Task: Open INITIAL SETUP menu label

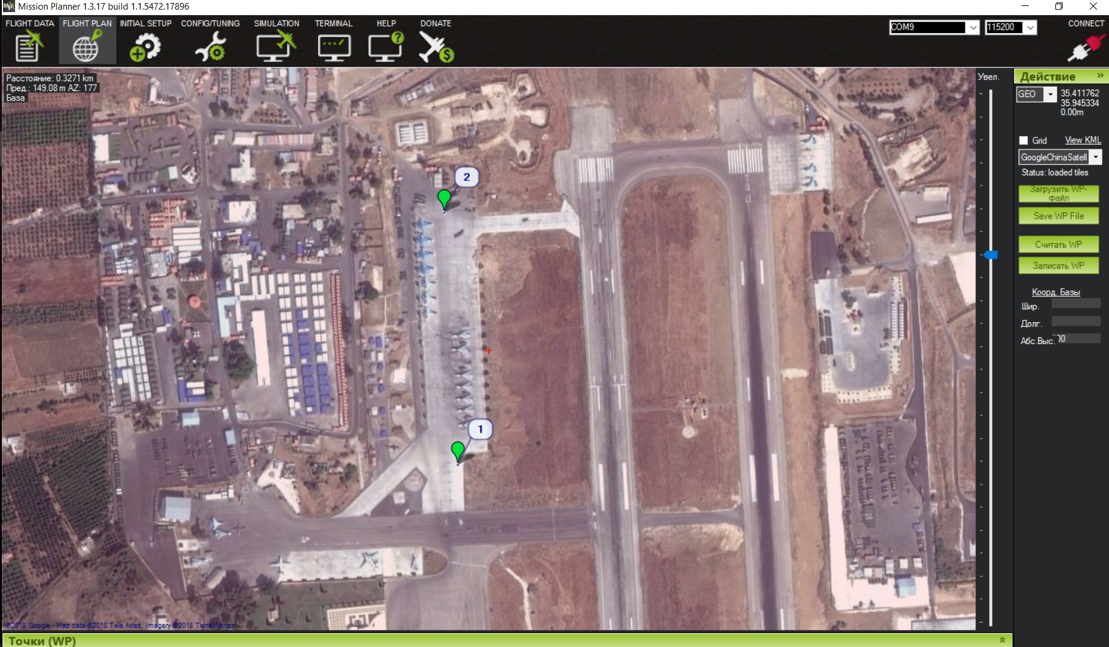Action: (146, 23)
